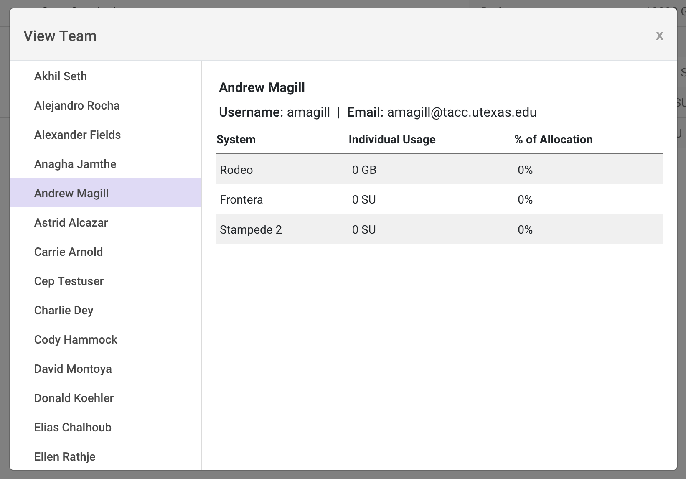Image resolution: width=686 pixels, height=479 pixels.
Task: Choose Anagha Jamthe in the list
Action: coord(75,164)
